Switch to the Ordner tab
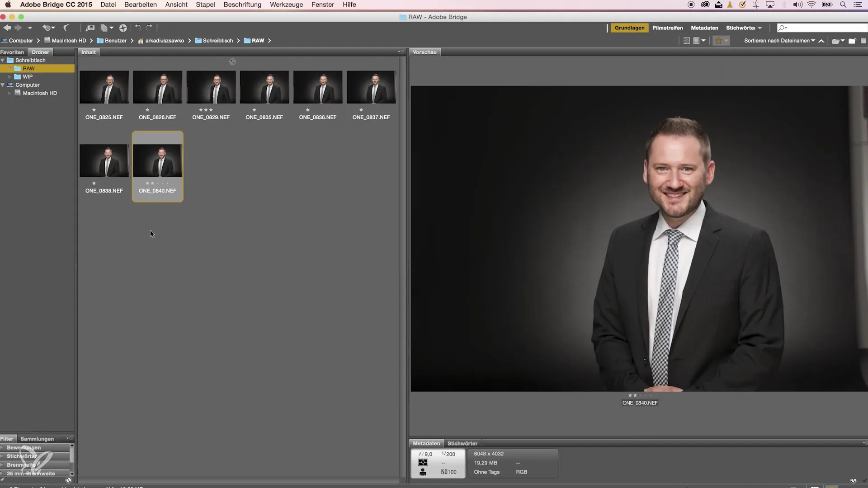868x488 pixels. pos(40,52)
